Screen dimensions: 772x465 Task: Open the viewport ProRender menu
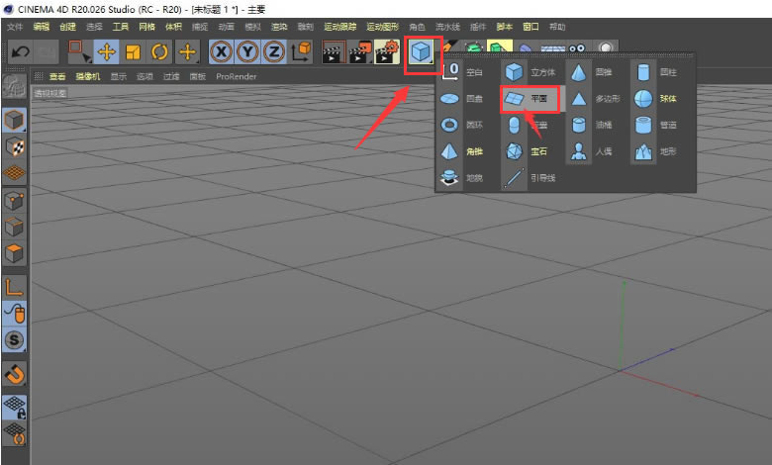click(237, 76)
